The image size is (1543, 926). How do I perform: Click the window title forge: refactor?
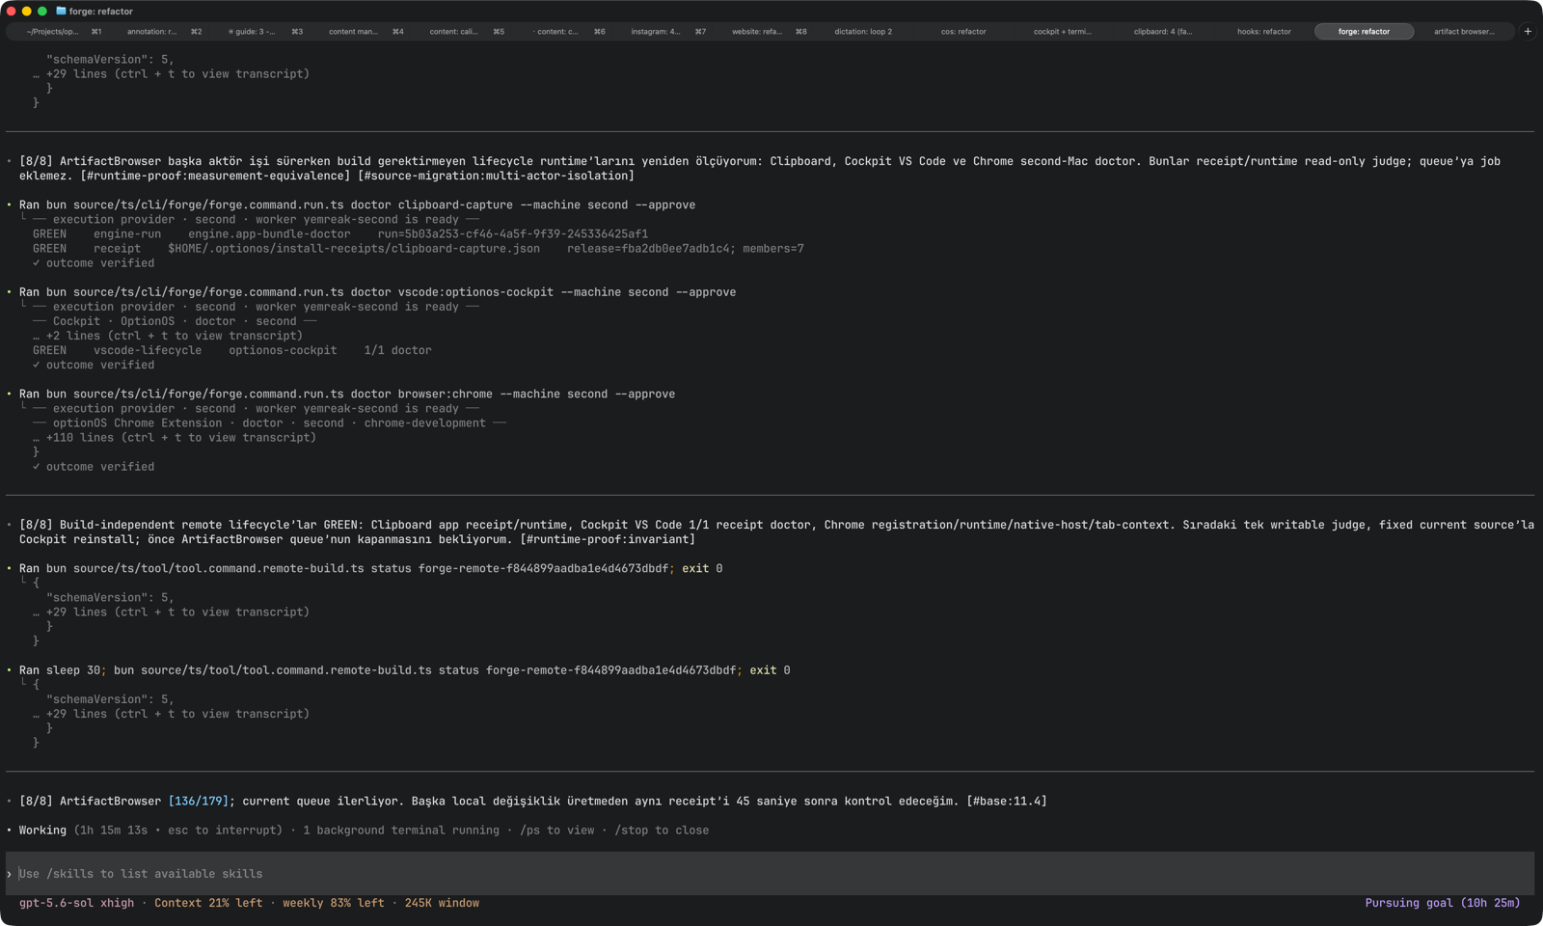(x=101, y=12)
